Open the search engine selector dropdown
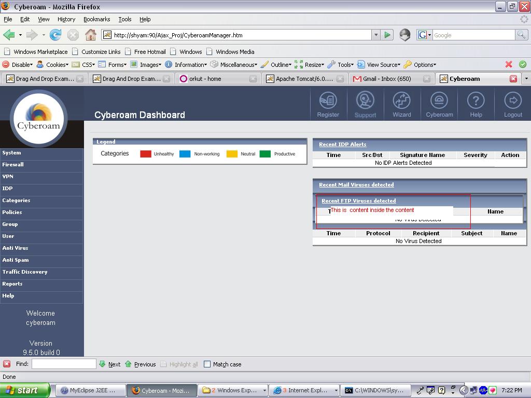The height and width of the screenshot is (398, 531). [425, 35]
